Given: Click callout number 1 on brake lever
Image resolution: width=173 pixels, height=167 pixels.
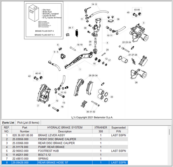Looking at the screenshot, I should pos(80,69).
